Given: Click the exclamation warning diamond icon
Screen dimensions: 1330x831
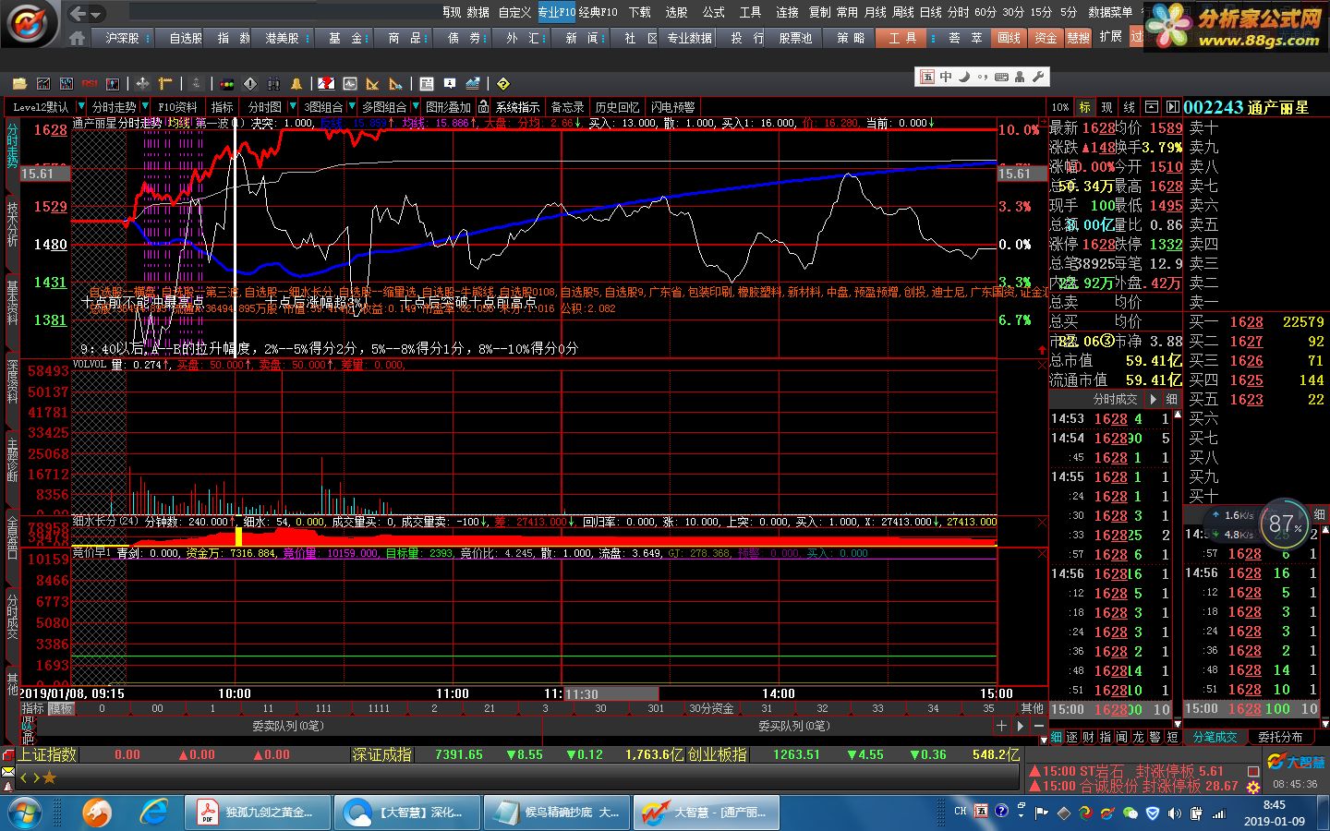Looking at the screenshot, I should [250, 83].
